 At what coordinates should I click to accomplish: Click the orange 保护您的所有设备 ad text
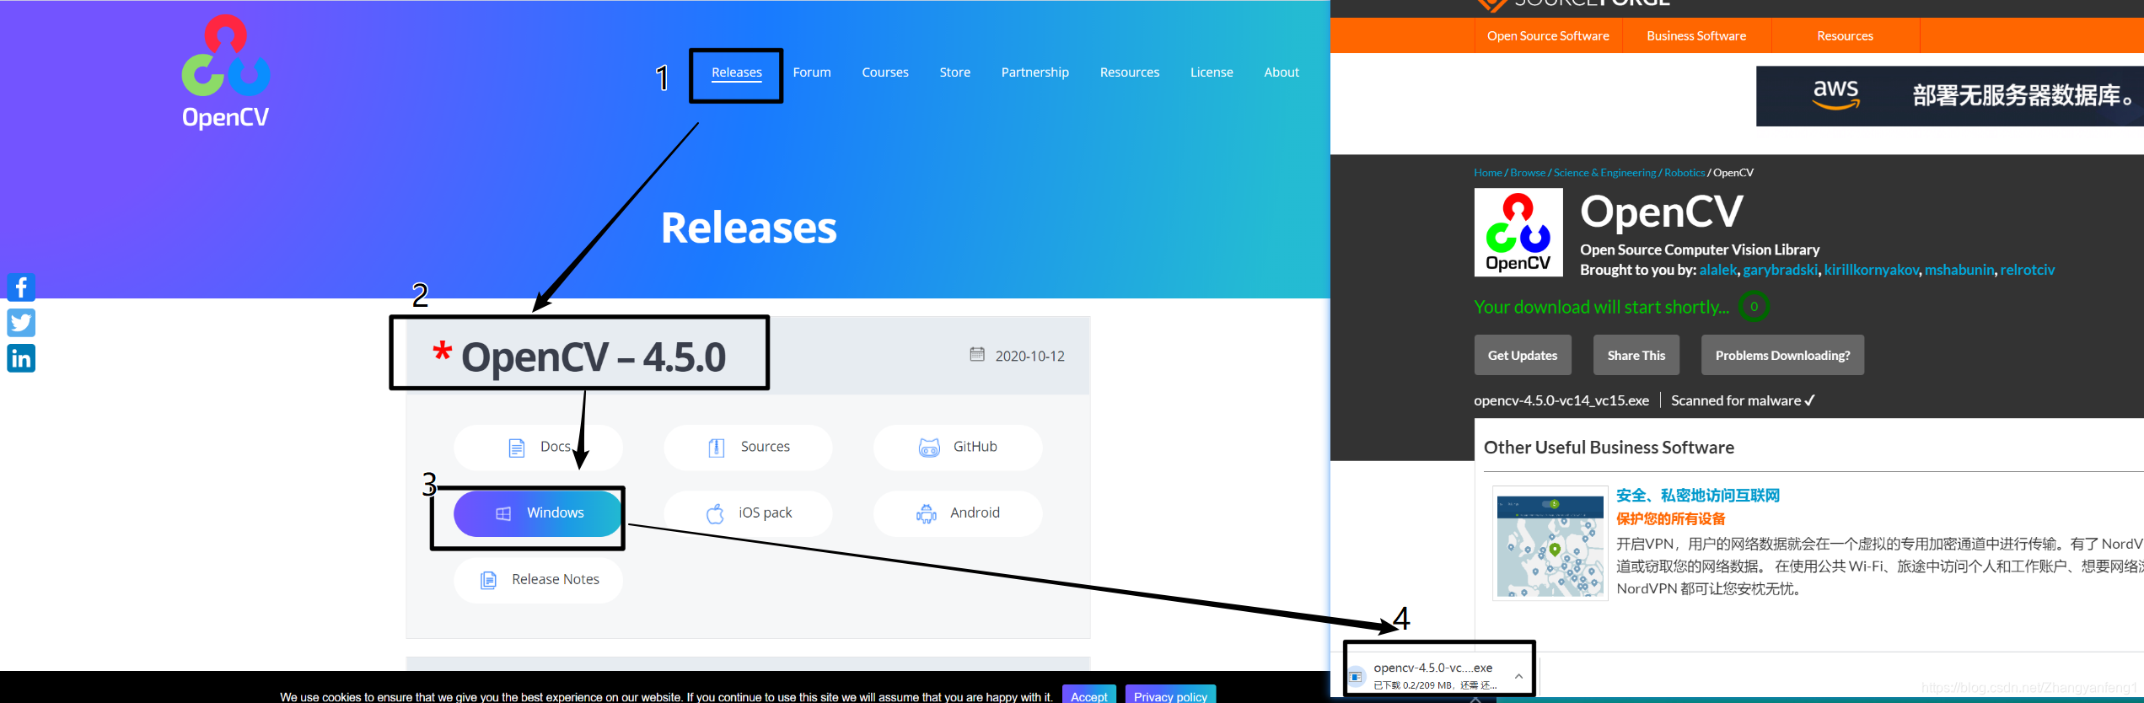[x=1671, y=519]
